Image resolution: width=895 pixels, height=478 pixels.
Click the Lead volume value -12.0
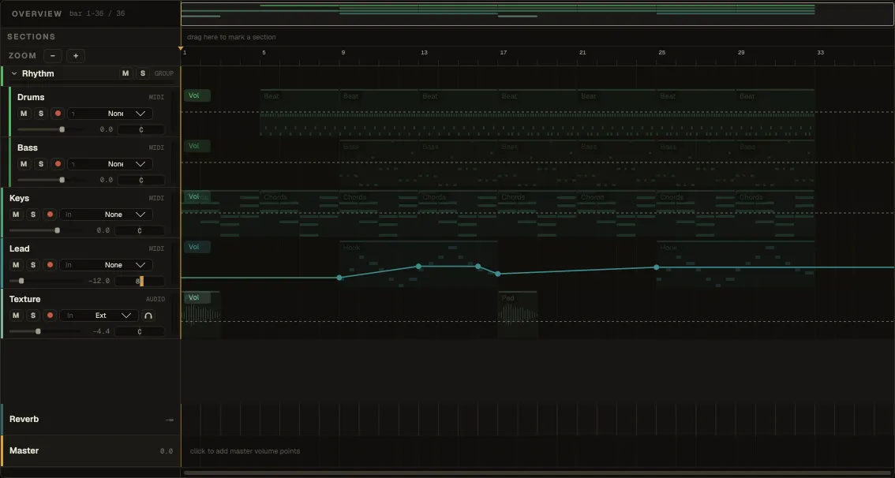click(x=99, y=281)
